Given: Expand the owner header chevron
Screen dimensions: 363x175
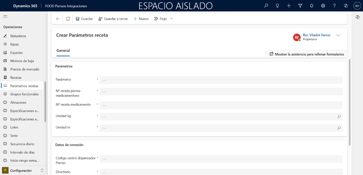Looking at the screenshot, I should pos(338,35).
